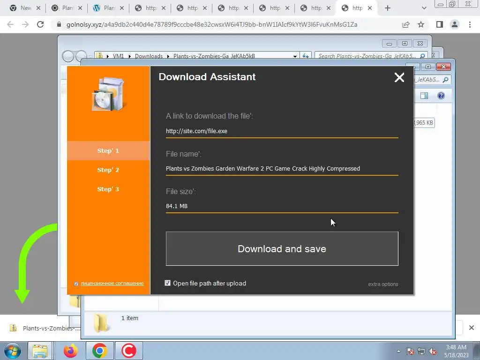Show the Explorer preview pane icon
This screenshot has width=480, height=360.
click(x=424, y=96)
